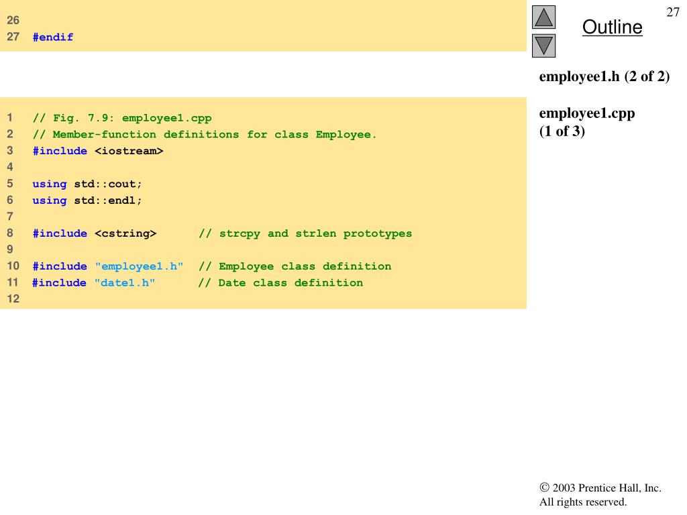The image size is (687, 515).
Task: Click the Date class definition comment
Action: pos(280,283)
